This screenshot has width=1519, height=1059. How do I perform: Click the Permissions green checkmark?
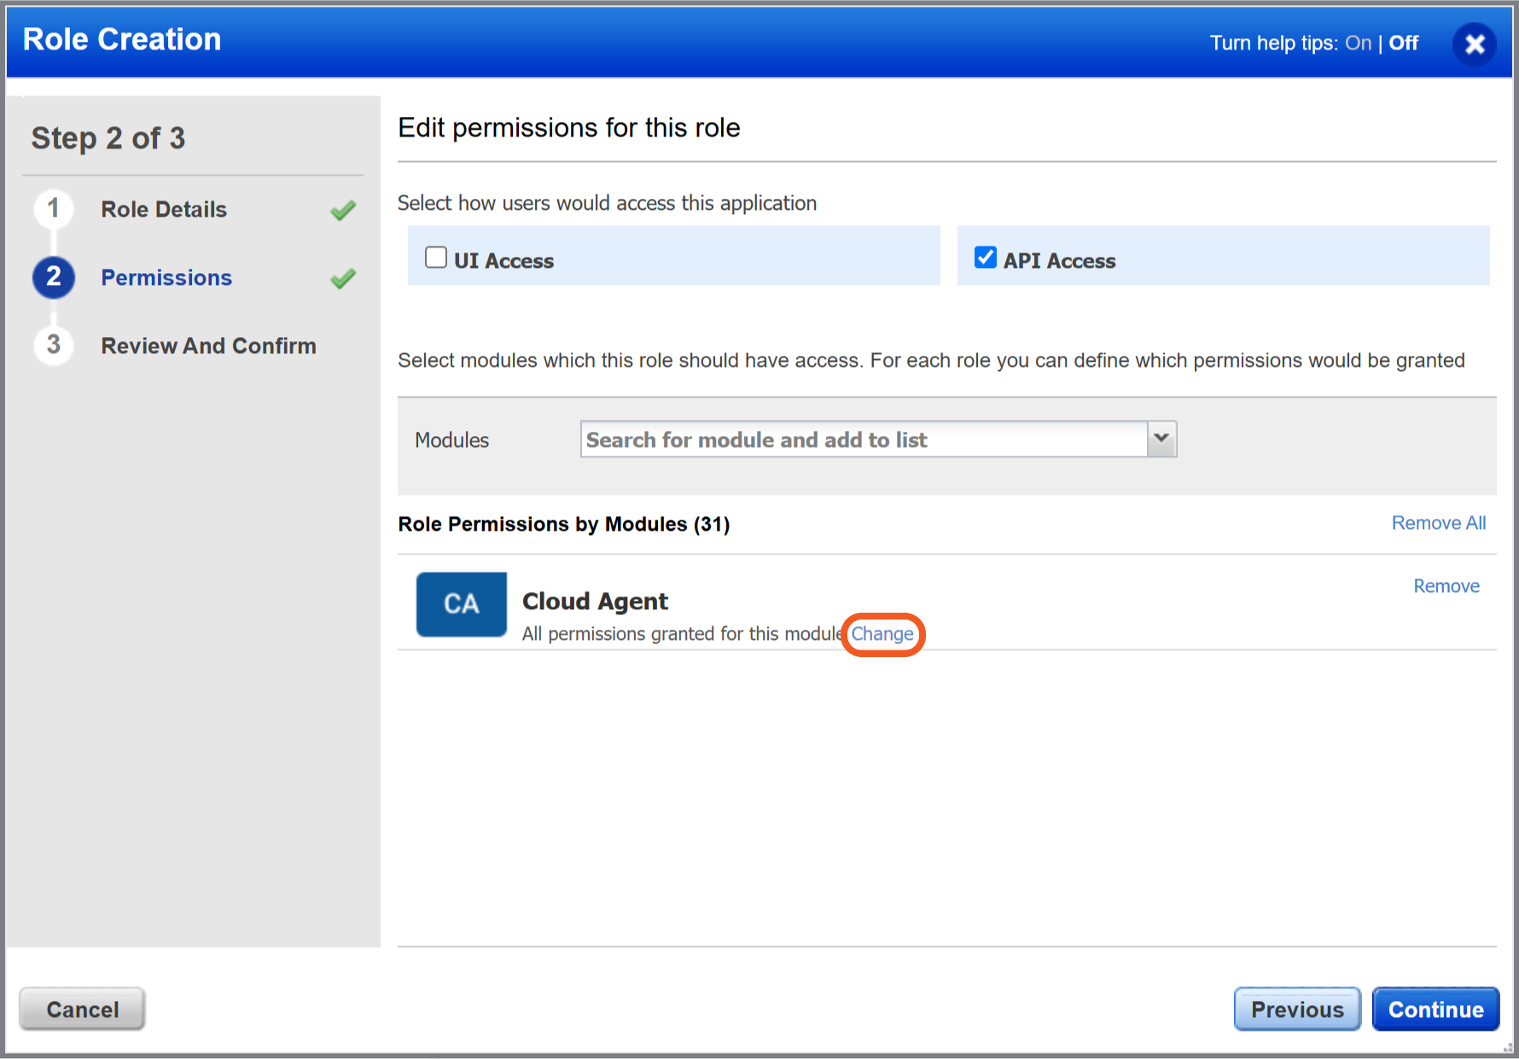343,278
